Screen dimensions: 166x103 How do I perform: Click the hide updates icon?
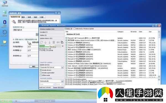[x=58, y=42]
